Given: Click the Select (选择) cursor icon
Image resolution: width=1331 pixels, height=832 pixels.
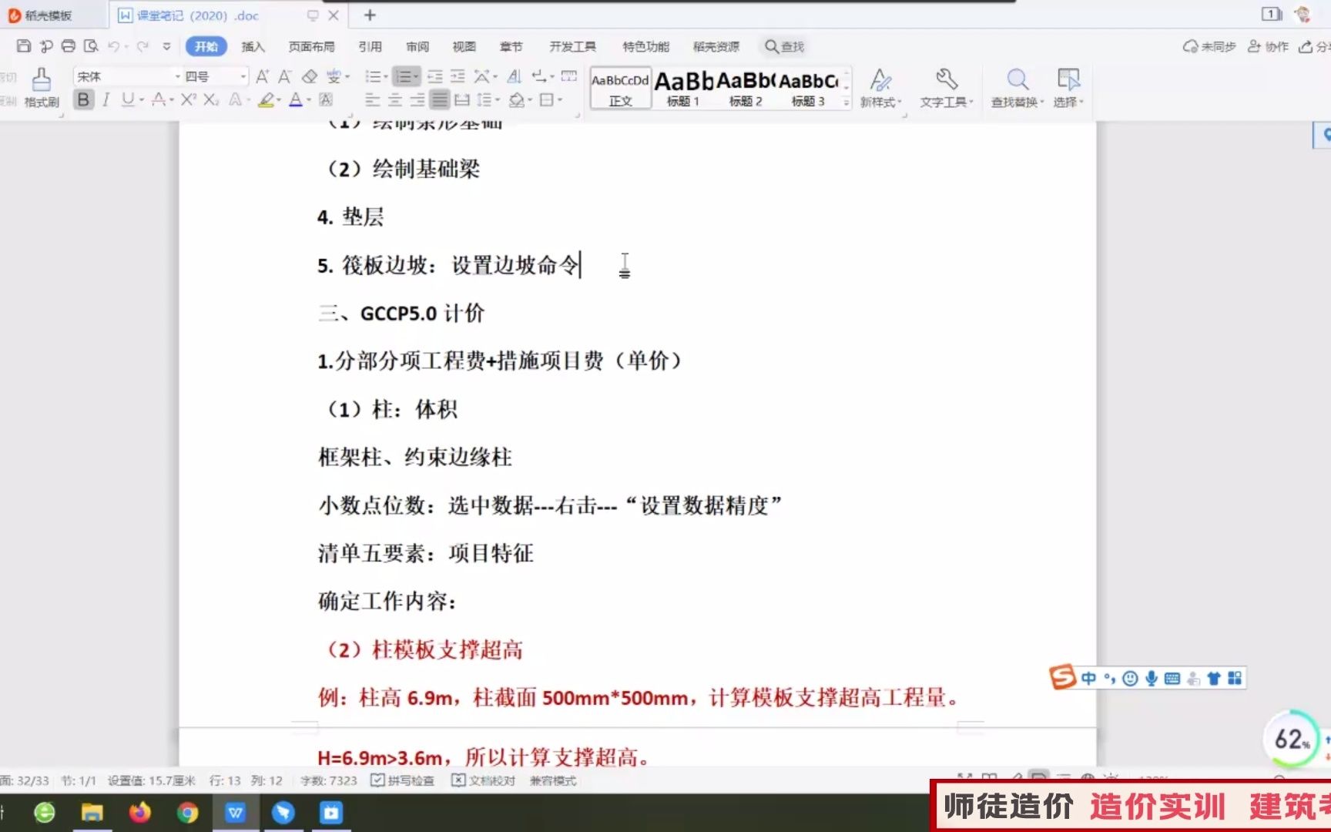Looking at the screenshot, I should [1068, 79].
